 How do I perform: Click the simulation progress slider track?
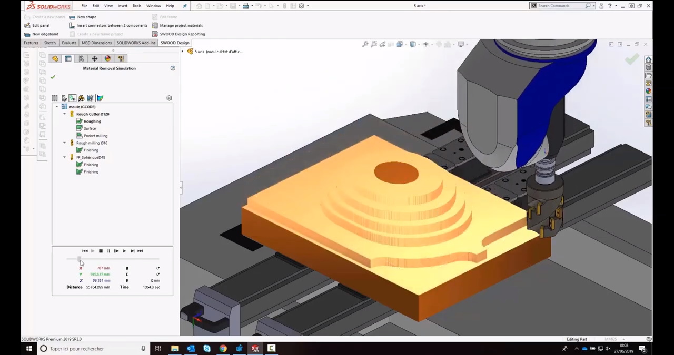pos(116,259)
